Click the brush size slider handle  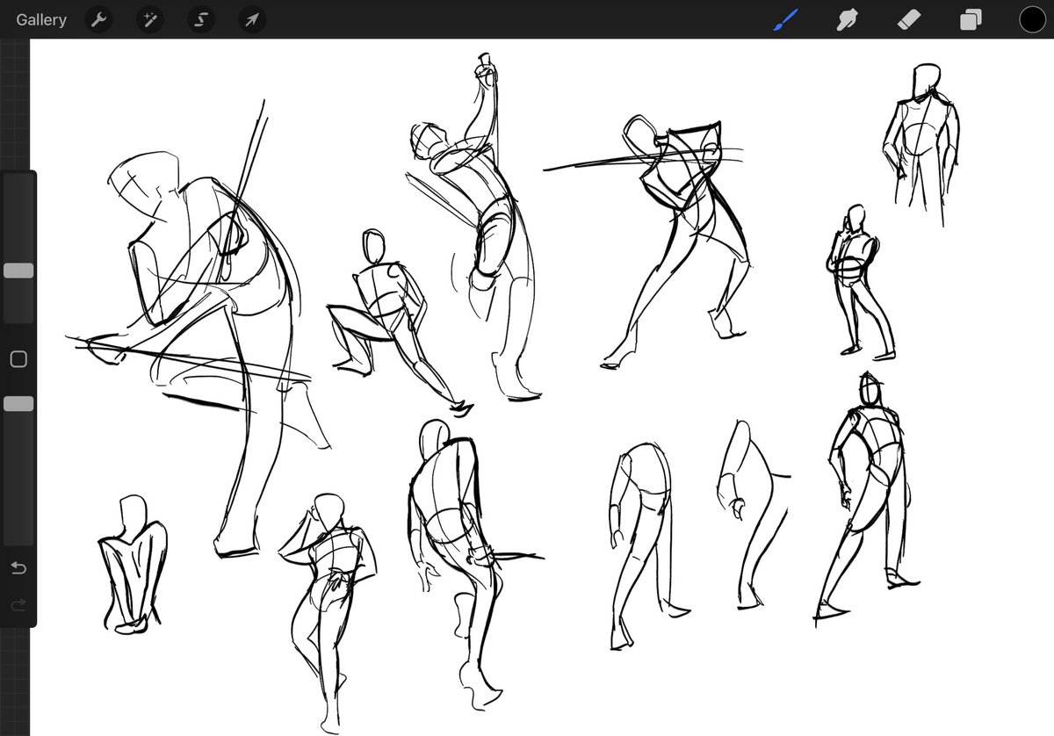(18, 271)
